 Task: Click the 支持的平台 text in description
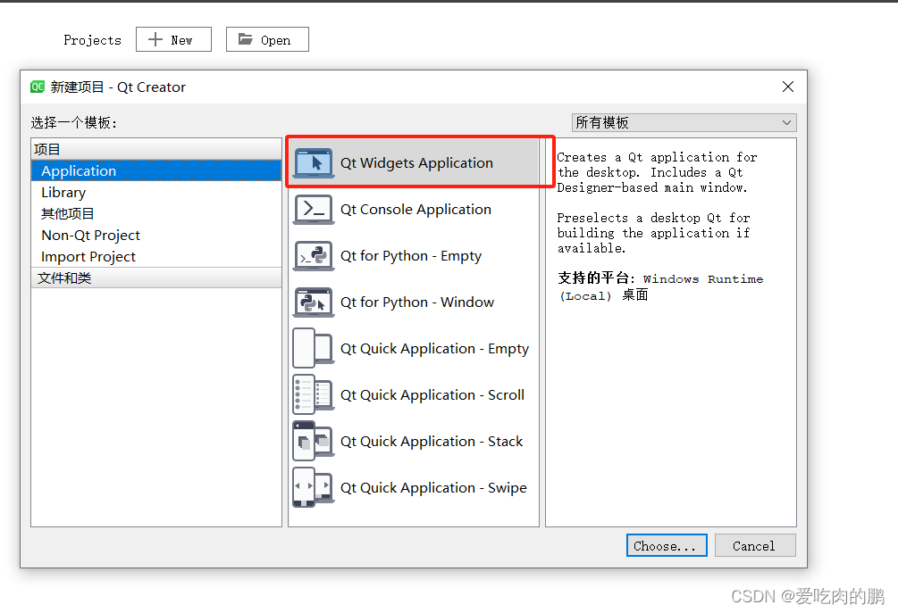coord(596,278)
